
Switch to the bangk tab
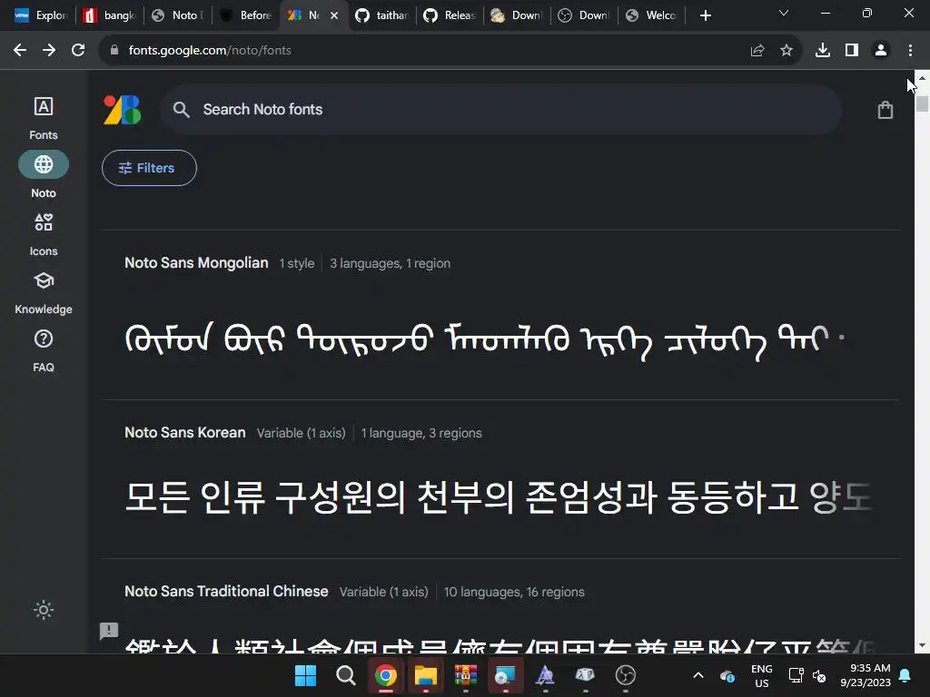click(x=110, y=15)
